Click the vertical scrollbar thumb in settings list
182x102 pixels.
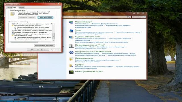[x=53, y=36]
